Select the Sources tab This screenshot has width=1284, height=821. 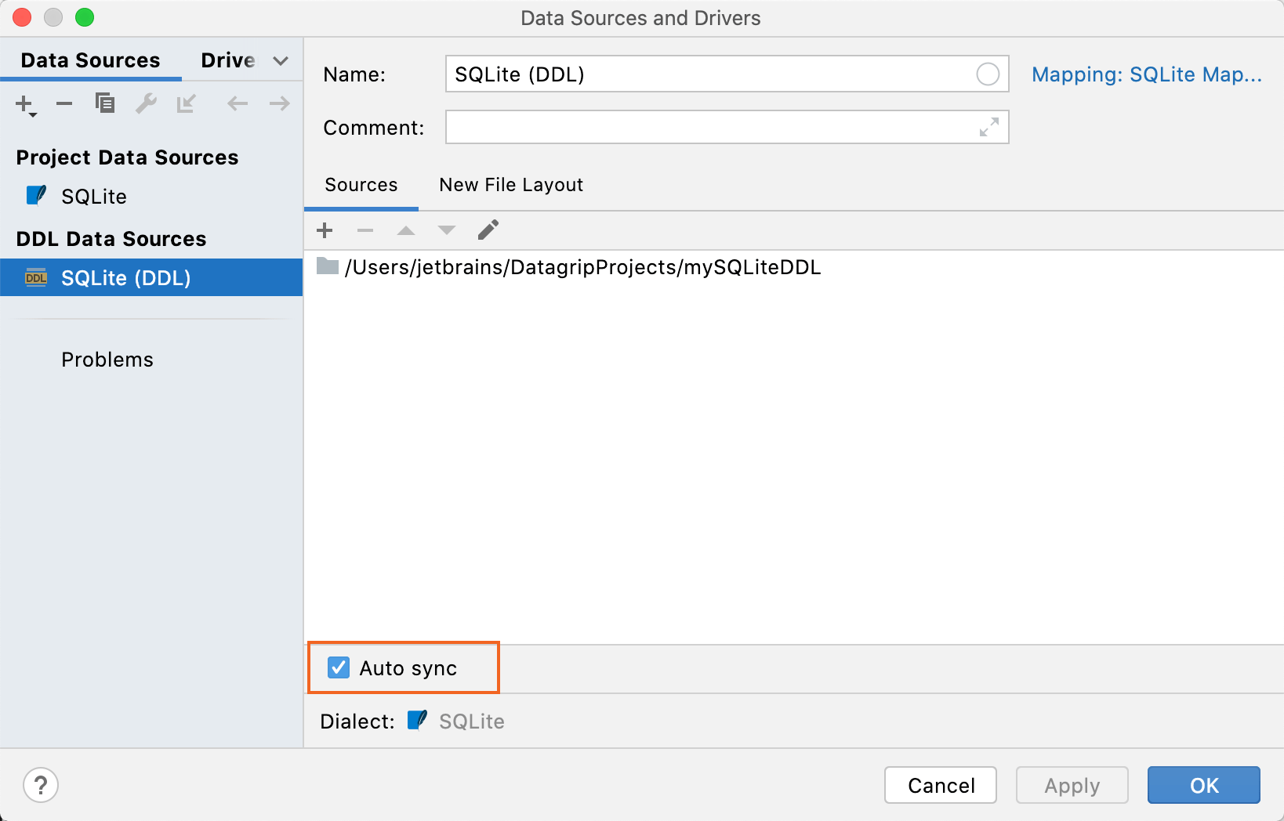coord(361,185)
